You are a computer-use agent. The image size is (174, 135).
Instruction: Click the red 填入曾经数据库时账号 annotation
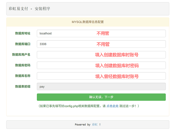(117, 76)
